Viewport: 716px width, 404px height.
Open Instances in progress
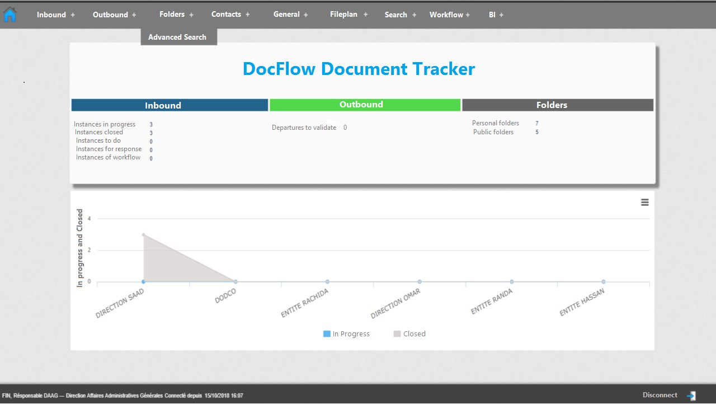pyautogui.click(x=105, y=124)
